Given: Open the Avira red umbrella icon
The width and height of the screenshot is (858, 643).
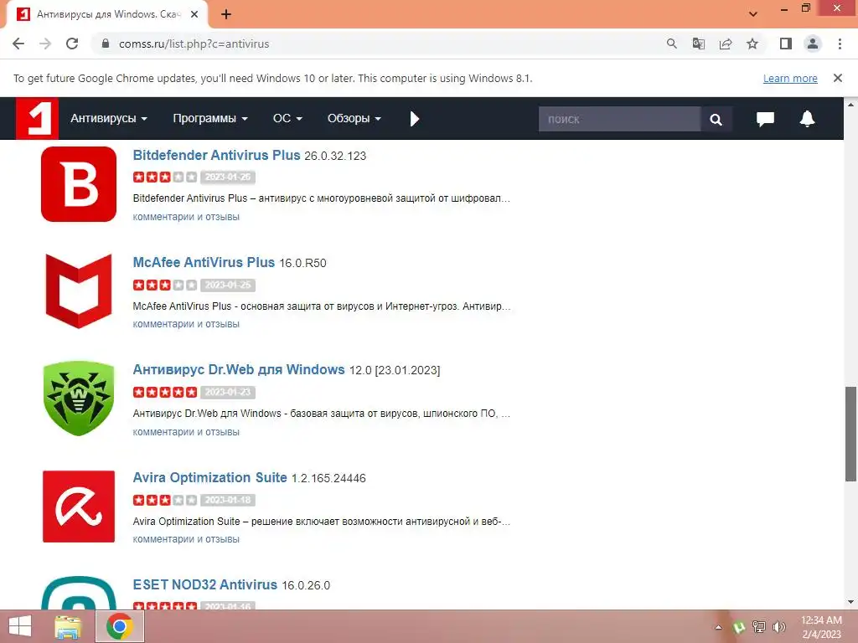Looking at the screenshot, I should pyautogui.click(x=79, y=507).
